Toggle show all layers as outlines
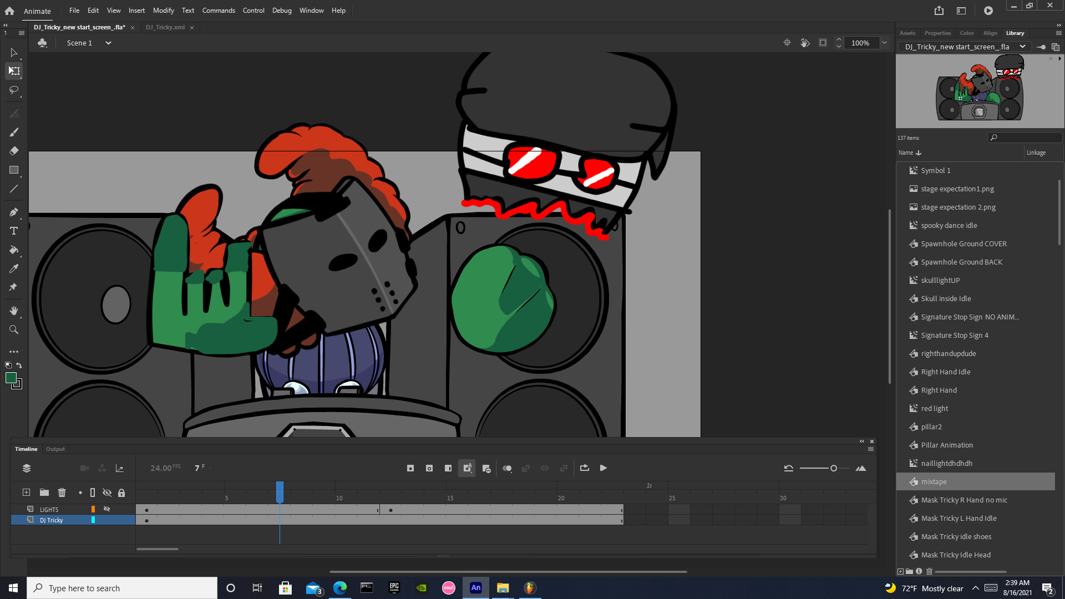Image resolution: width=1065 pixels, height=599 pixels. coord(93,493)
